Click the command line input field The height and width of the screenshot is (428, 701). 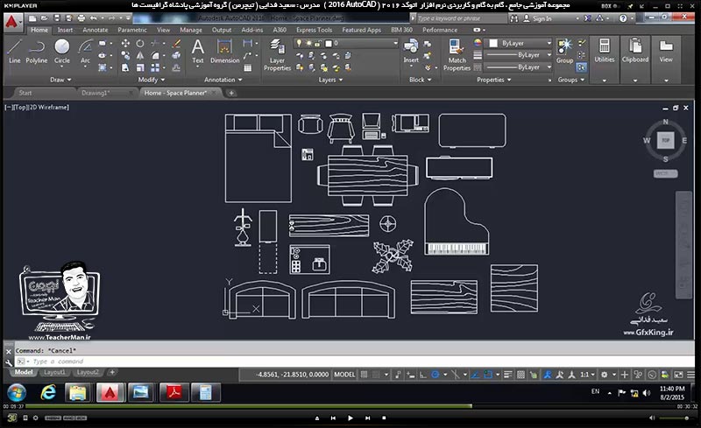[x=355, y=361]
